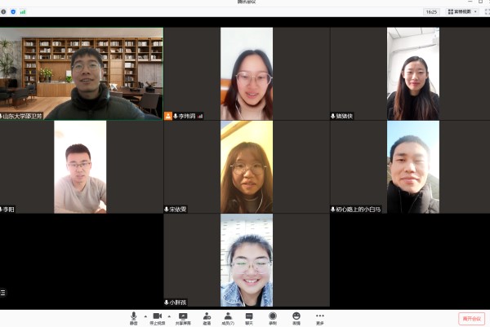The image size is (490, 327).
Task: Check the green network signal indicator
Action: (x=23, y=11)
